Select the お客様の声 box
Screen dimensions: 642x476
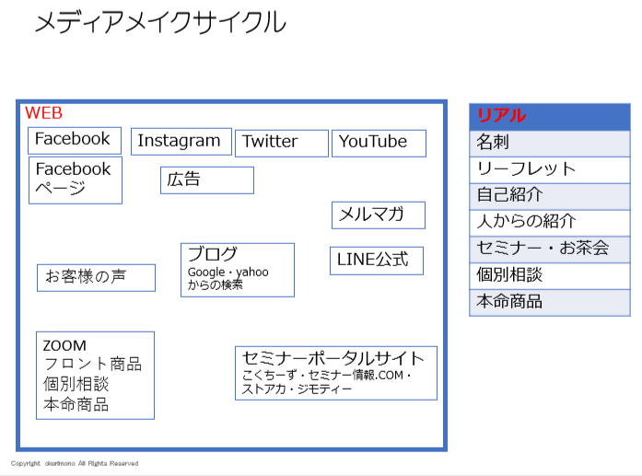click(96, 277)
